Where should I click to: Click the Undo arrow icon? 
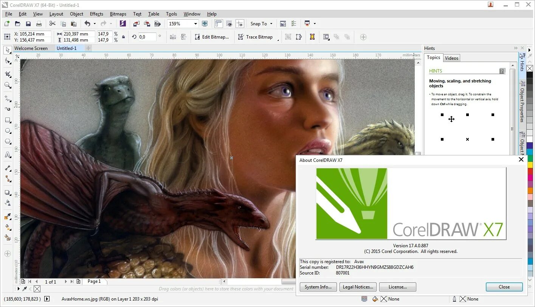point(87,23)
